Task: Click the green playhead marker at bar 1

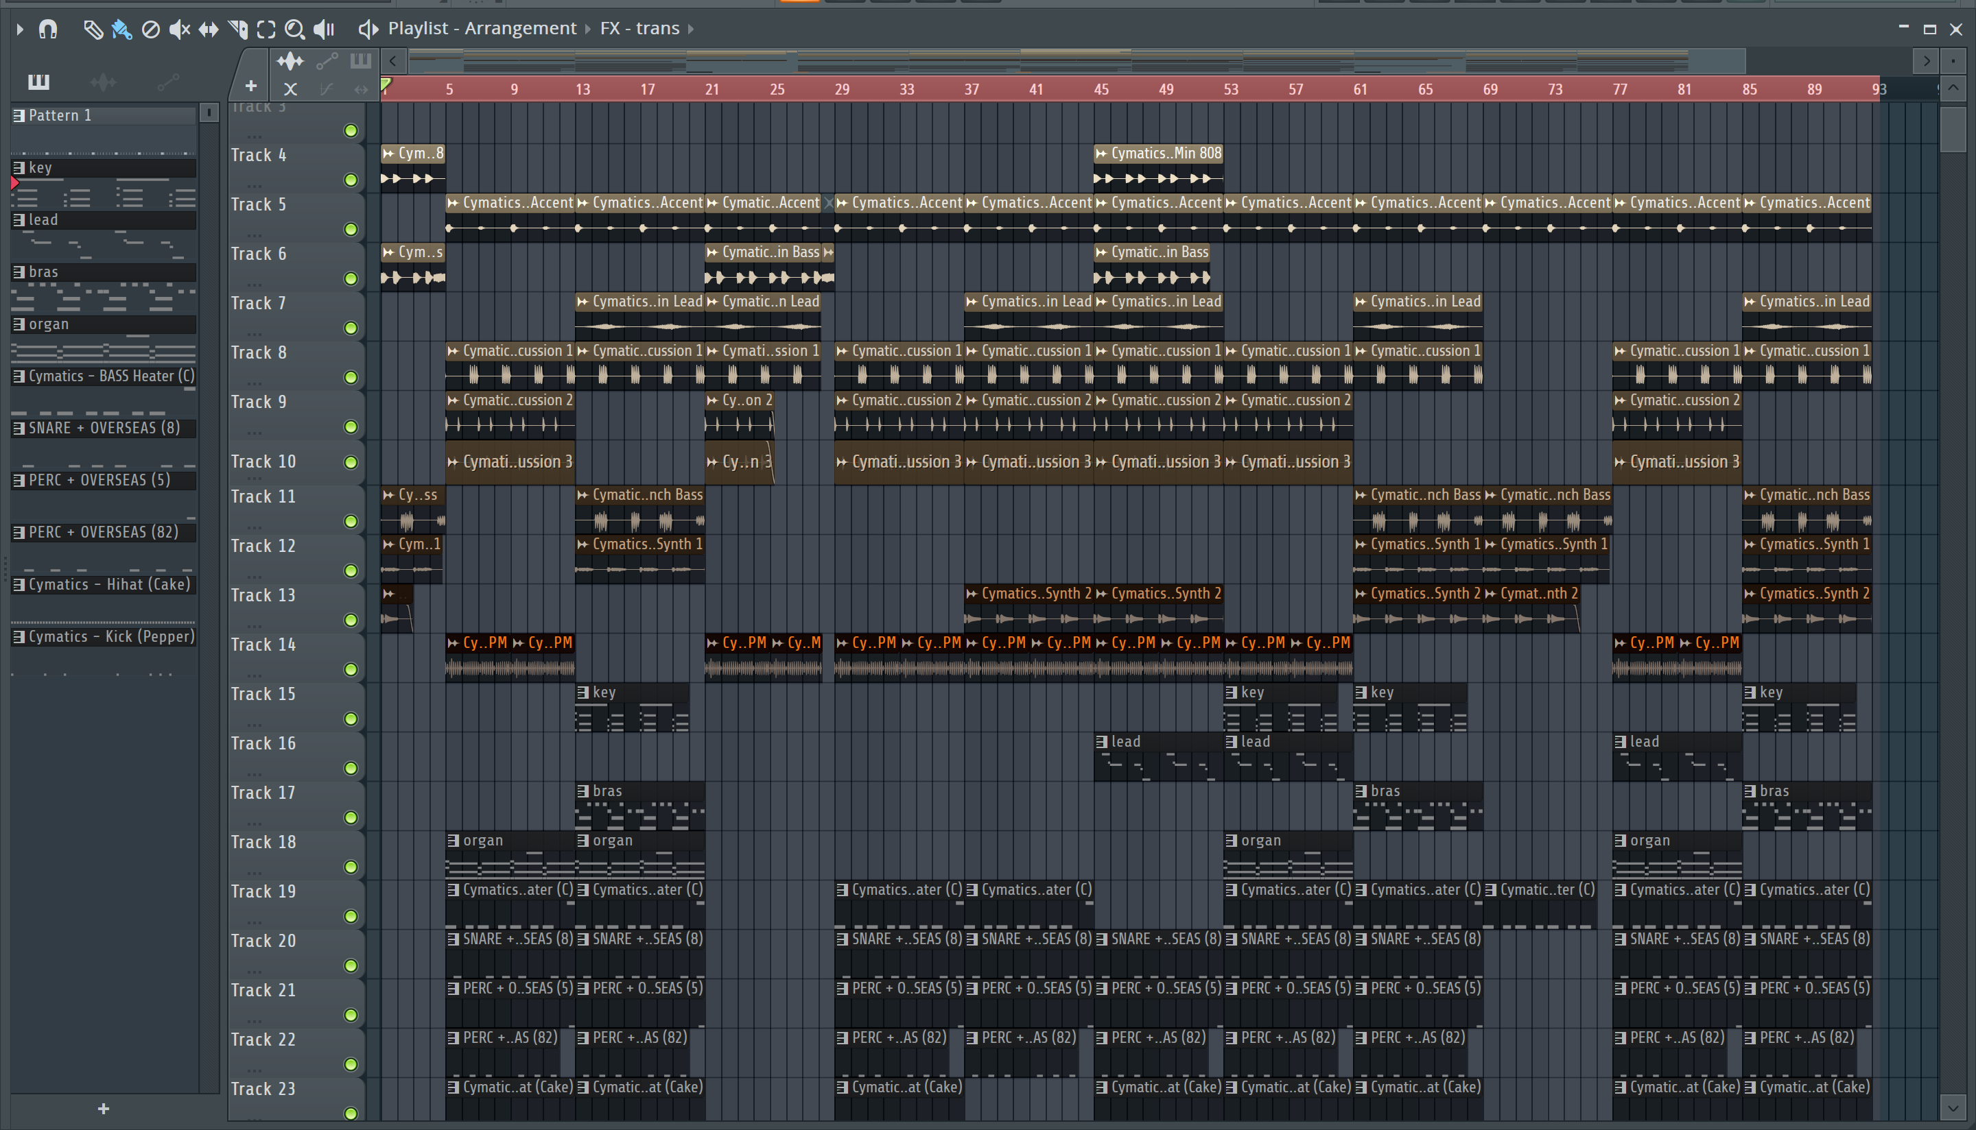Action: [386, 84]
